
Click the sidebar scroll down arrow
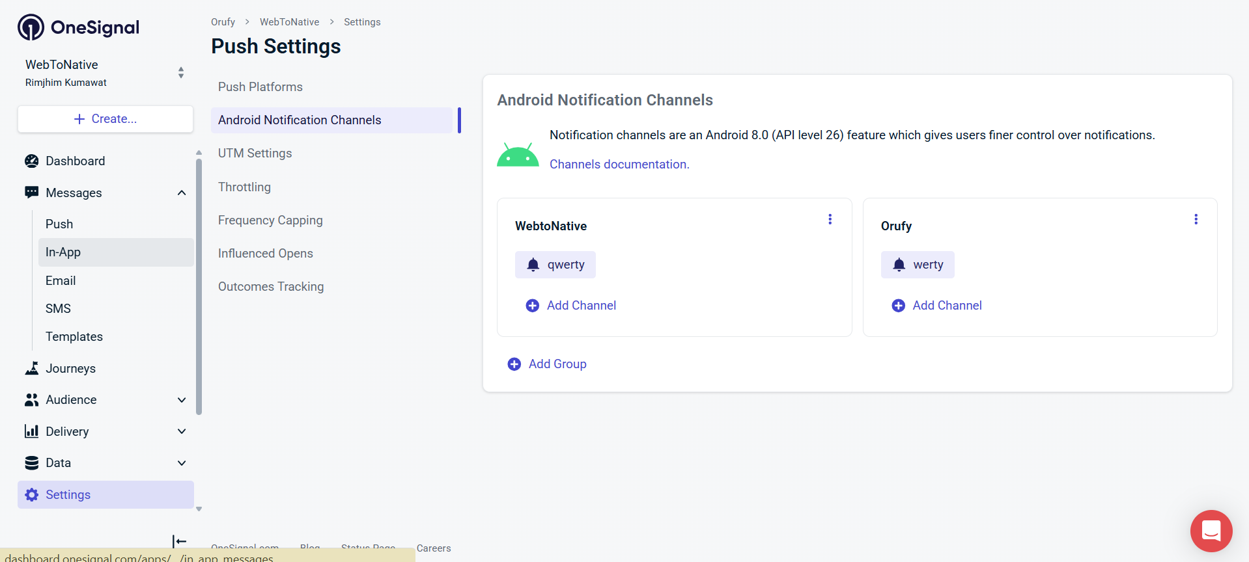point(199,509)
